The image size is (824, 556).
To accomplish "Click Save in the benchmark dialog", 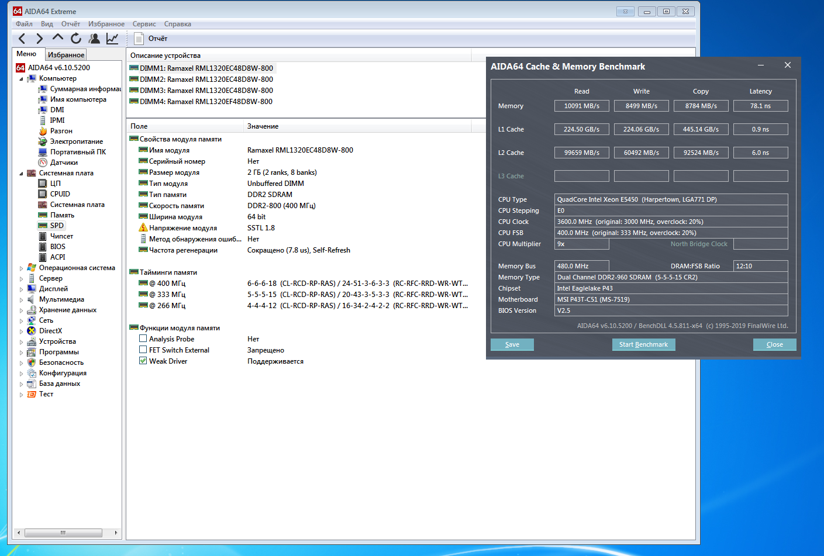I will 512,344.
